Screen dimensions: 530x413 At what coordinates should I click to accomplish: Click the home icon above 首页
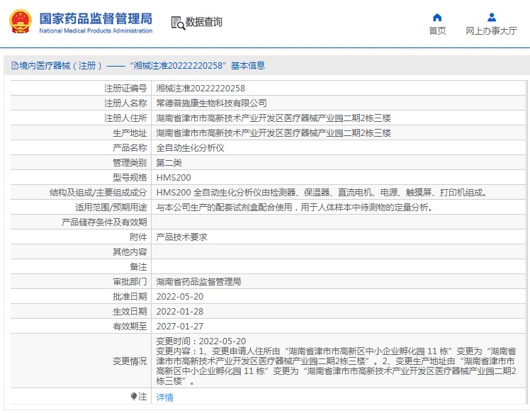(x=437, y=17)
